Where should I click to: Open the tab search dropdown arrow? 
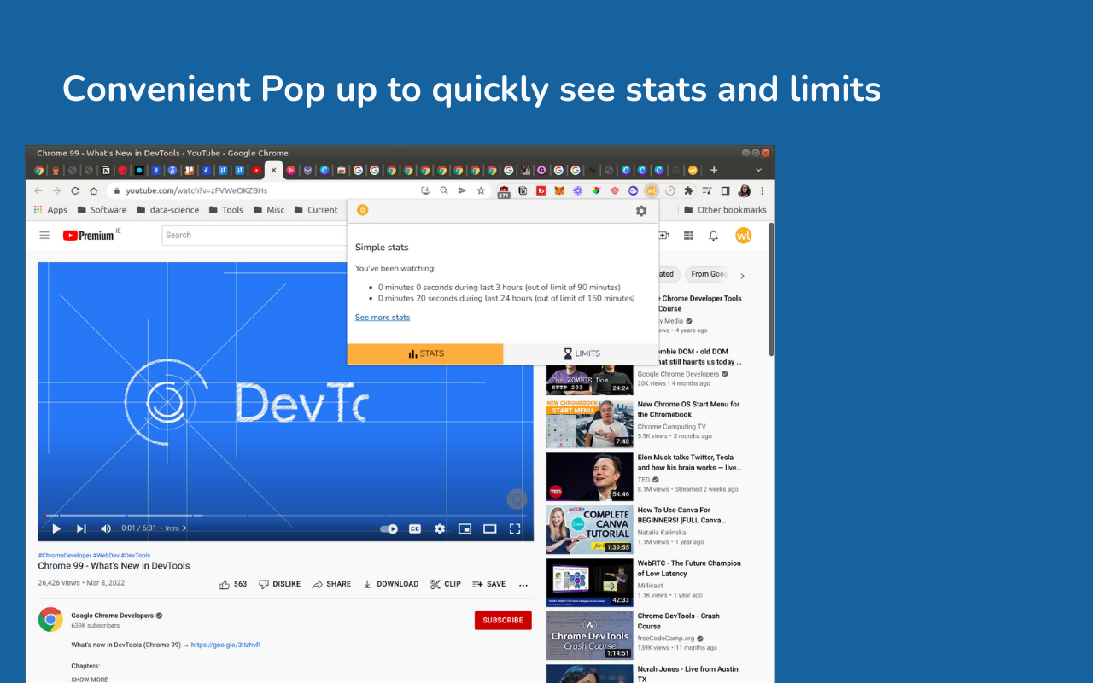pos(758,170)
